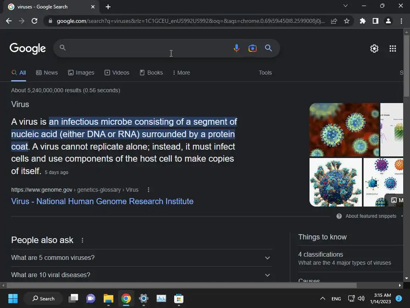Click the Google logo

pyautogui.click(x=28, y=49)
